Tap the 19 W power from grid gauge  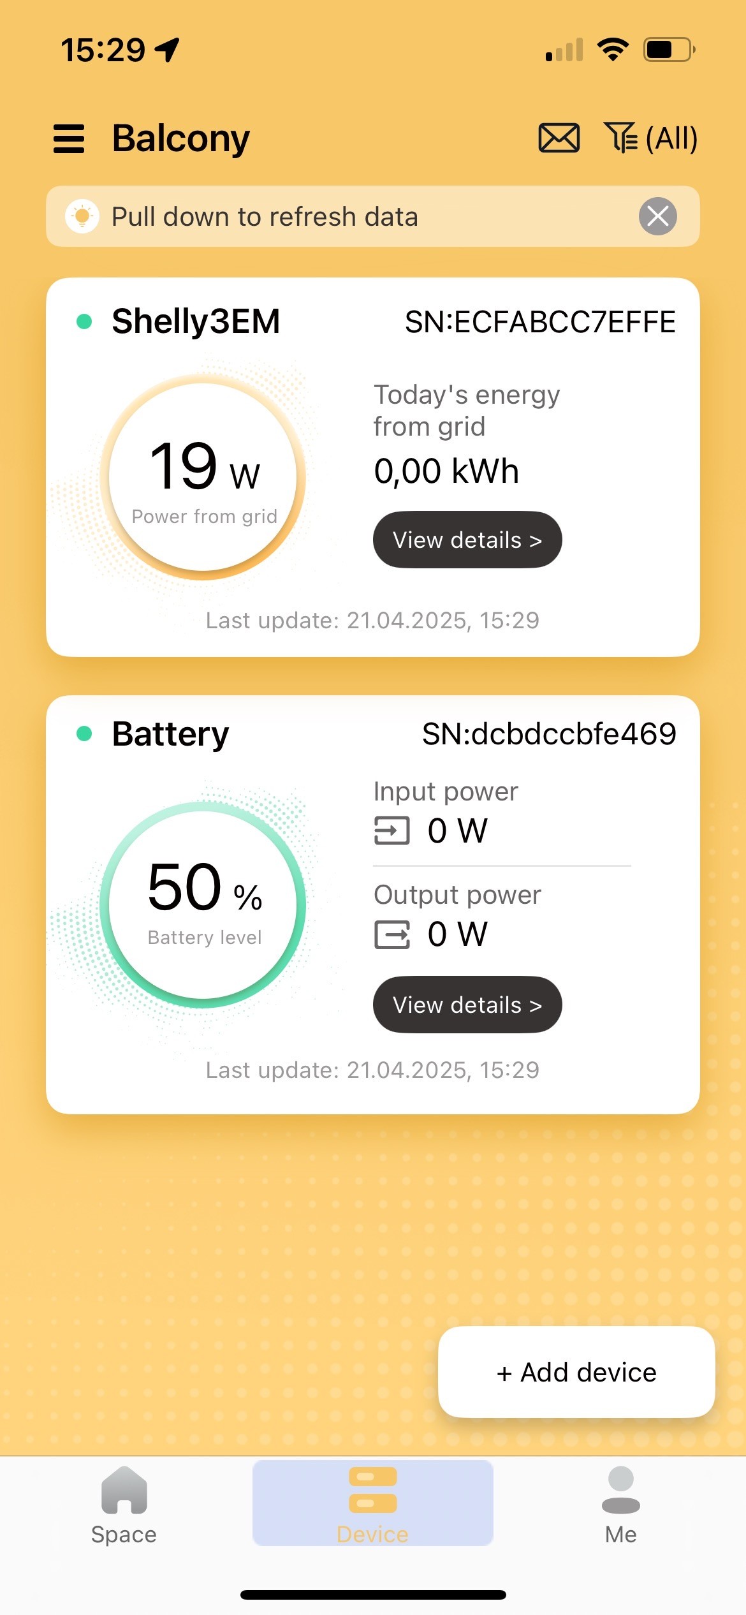click(203, 477)
